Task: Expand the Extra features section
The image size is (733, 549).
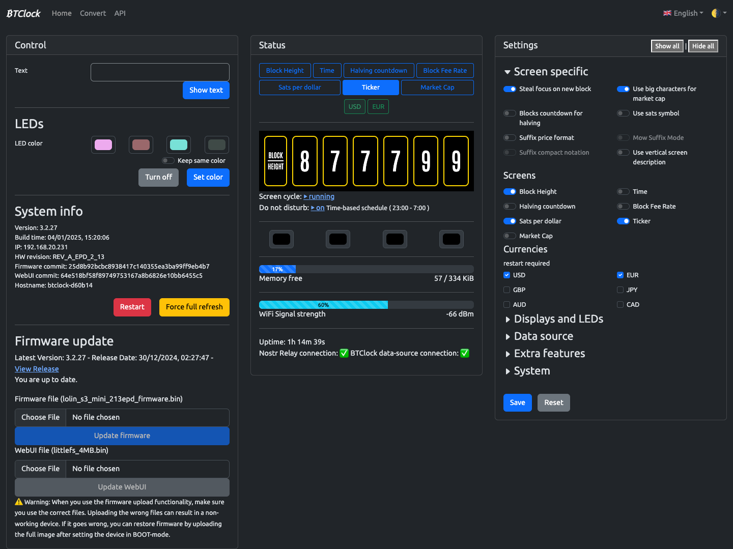Action: click(x=544, y=354)
